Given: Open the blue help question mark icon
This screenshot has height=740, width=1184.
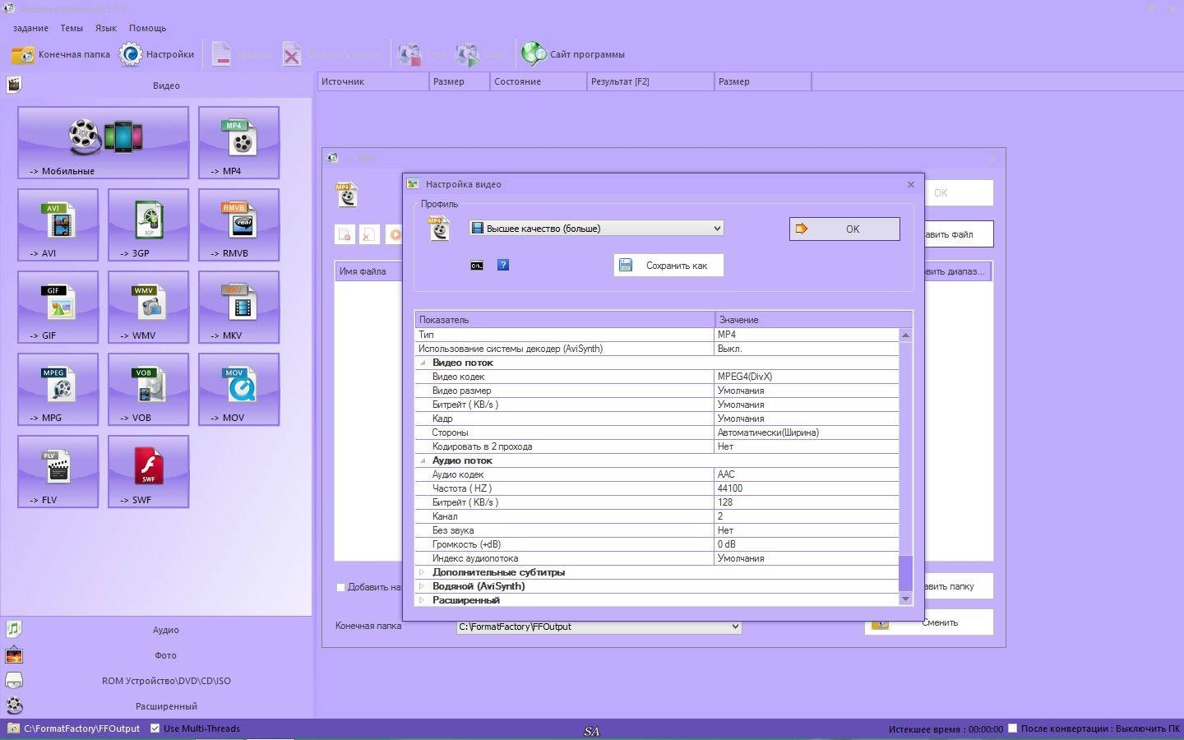Looking at the screenshot, I should 503,265.
